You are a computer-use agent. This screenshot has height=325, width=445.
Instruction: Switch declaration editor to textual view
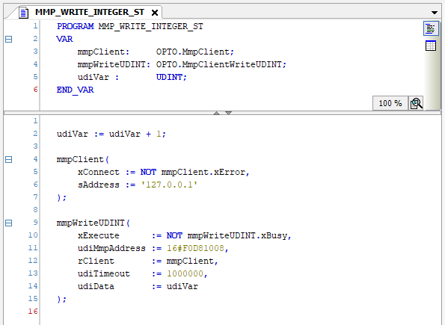pos(431,28)
